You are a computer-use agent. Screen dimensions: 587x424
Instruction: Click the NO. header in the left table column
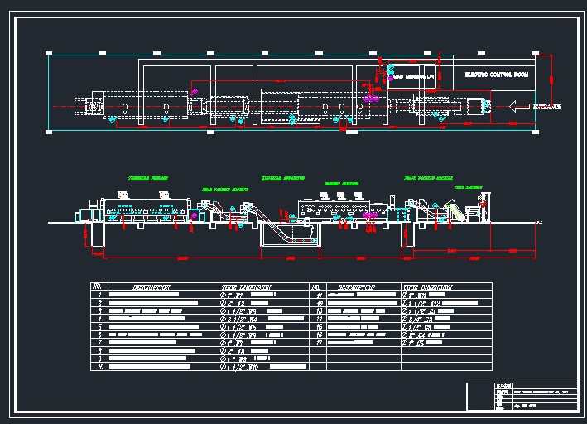(97, 287)
